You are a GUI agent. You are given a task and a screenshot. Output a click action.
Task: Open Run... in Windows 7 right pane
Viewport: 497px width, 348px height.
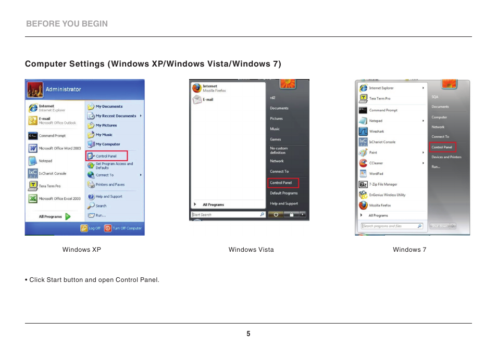(x=436, y=167)
